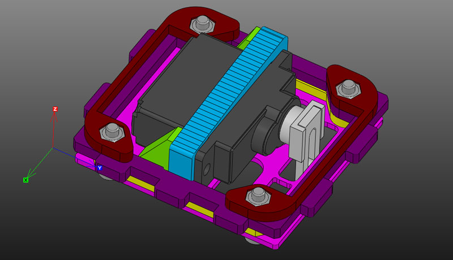Click the red Z axis label
Screen dimensions: 453x260
pyautogui.click(x=55, y=109)
